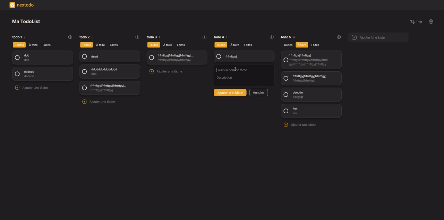Screen dimensions: 444x220
Task: Open settings gear for todo 3 list
Action: point(204,37)
